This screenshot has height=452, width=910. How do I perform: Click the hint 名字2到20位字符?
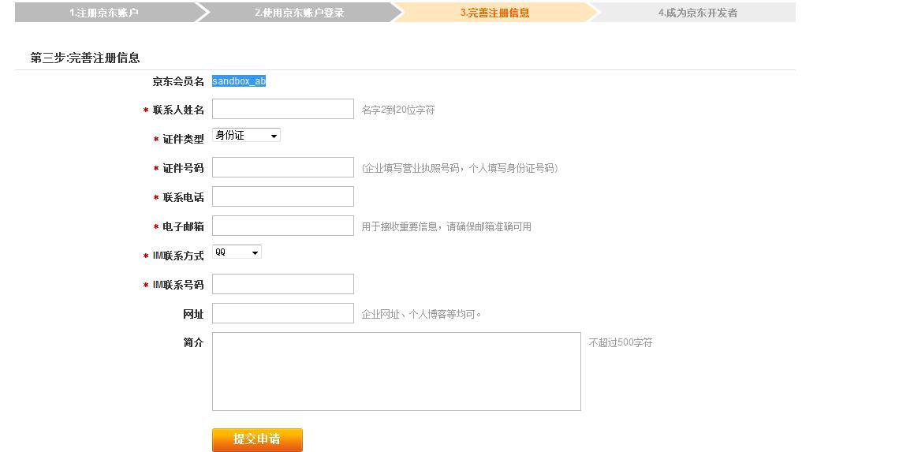[398, 110]
